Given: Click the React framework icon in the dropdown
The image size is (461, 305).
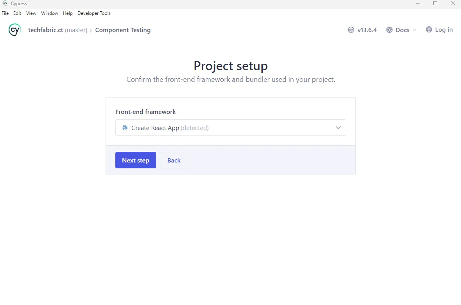Looking at the screenshot, I should coord(125,128).
